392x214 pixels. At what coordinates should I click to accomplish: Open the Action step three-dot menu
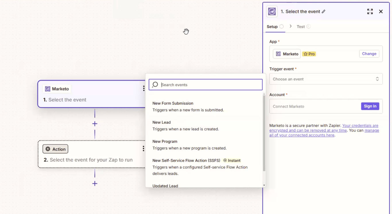pyautogui.click(x=143, y=148)
